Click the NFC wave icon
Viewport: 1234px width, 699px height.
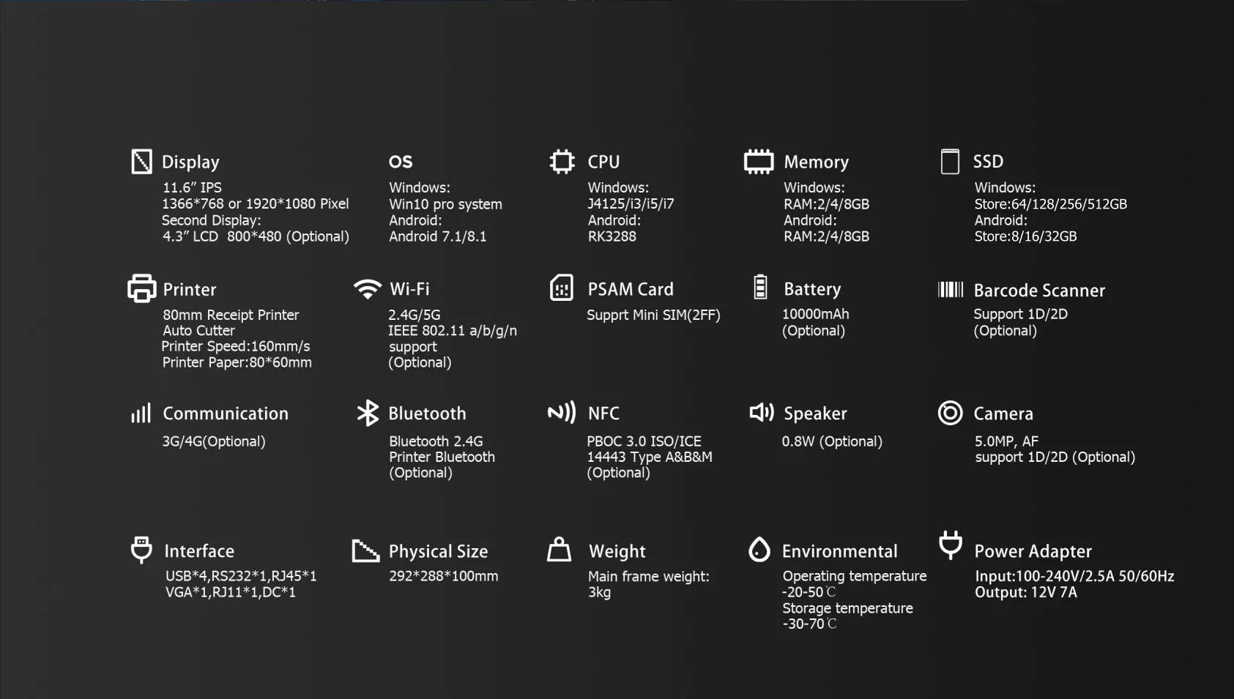[x=562, y=413]
